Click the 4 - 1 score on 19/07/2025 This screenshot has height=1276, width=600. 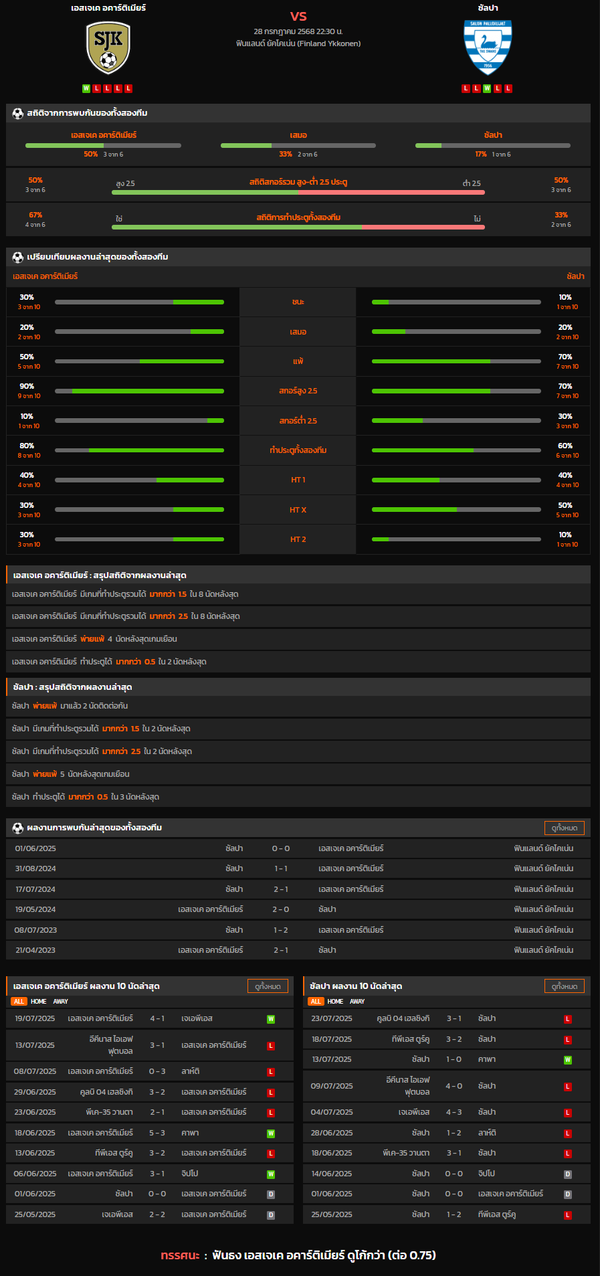coord(157,1018)
